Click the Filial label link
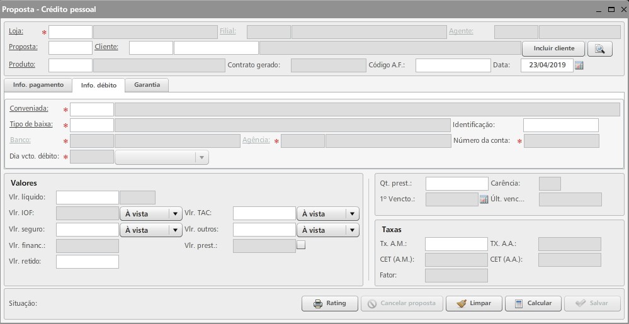Screen dimensions: 629x324 [228, 31]
